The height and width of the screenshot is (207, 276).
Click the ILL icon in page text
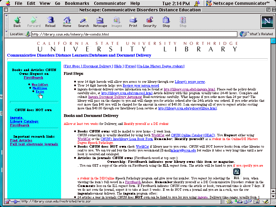[237, 174]
